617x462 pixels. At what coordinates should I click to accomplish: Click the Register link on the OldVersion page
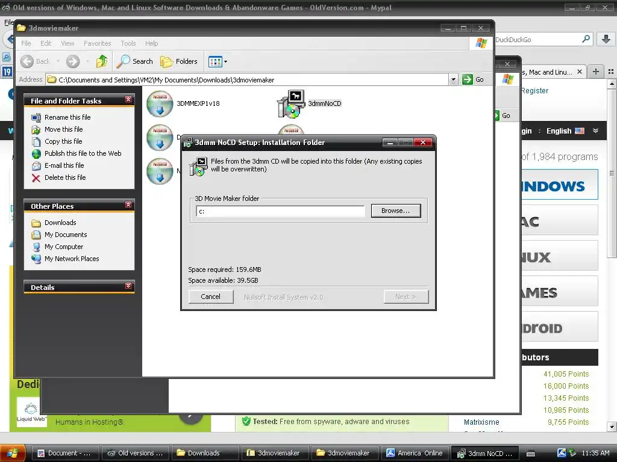[534, 91]
